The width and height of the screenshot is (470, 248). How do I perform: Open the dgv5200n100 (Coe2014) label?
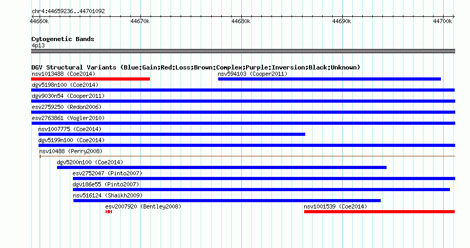point(90,162)
